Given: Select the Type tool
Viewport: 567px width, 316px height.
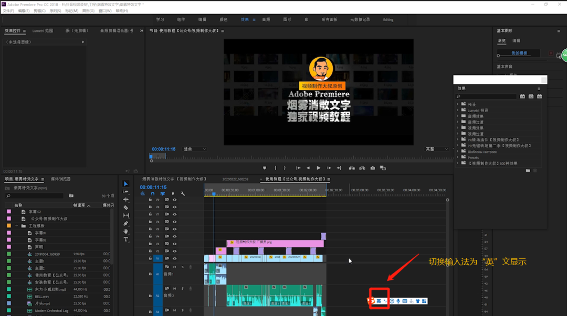Looking at the screenshot, I should click(126, 239).
